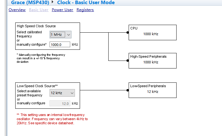
Task: Click the '12 kHz' value in Low-Speed Peripherals
Action: (152, 92)
